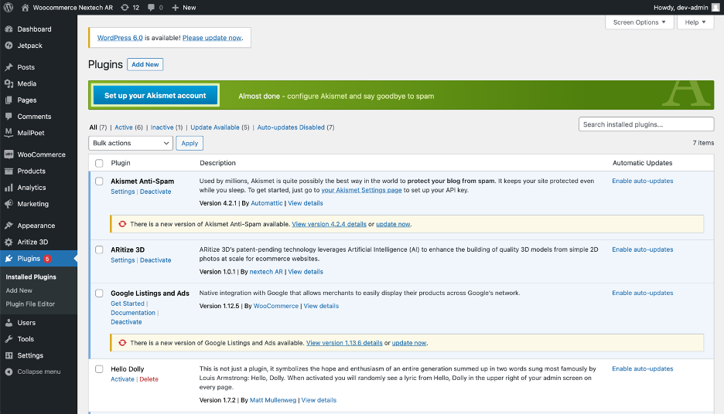Viewport: 724px width, 414px height.
Task: Open the WordPress logo menu
Action: point(9,8)
